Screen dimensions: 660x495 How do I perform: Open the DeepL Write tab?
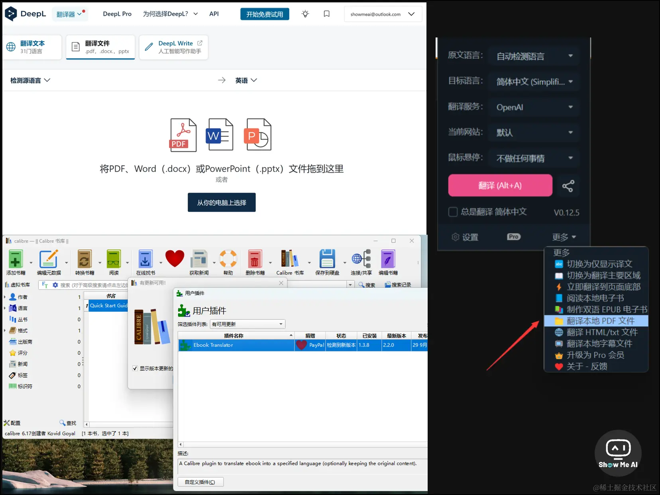174,47
